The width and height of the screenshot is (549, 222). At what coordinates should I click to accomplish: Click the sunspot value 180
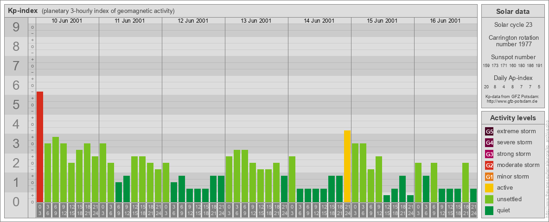521,66
